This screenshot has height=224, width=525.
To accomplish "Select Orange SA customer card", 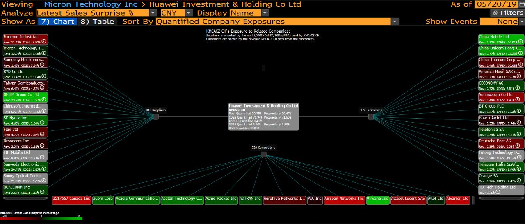I will click(501, 178).
